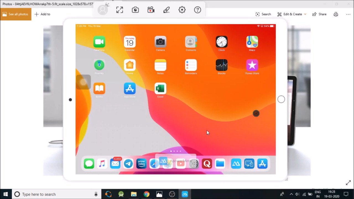Open the Books app
Screen dimensions: 354x199
coord(99,88)
